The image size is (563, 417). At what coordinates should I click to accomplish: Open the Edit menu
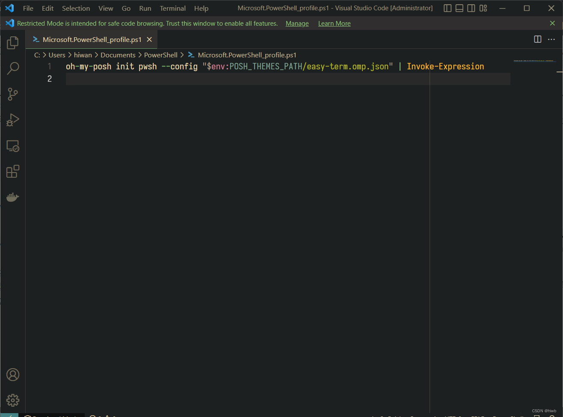47,8
